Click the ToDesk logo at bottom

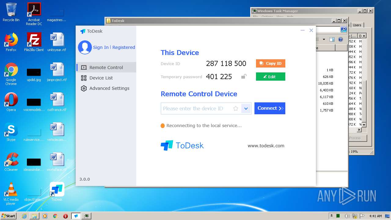click(182, 145)
